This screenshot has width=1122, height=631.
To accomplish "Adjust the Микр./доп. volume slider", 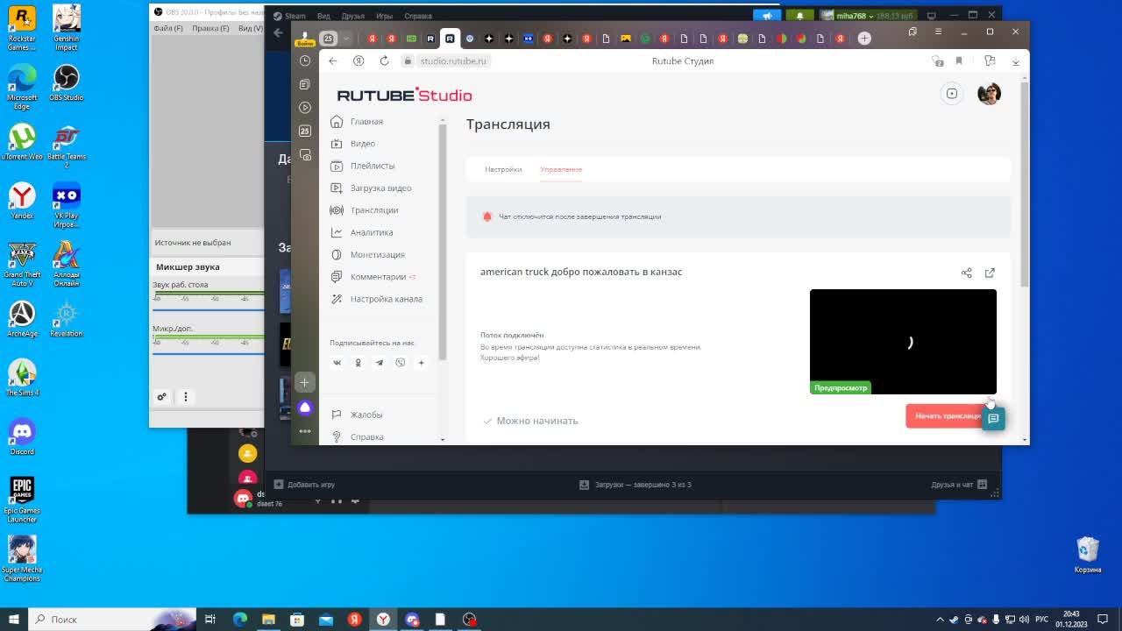I will (x=208, y=353).
